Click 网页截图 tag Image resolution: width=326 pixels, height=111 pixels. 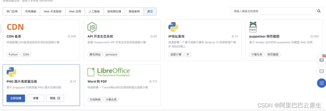click(x=273, y=54)
